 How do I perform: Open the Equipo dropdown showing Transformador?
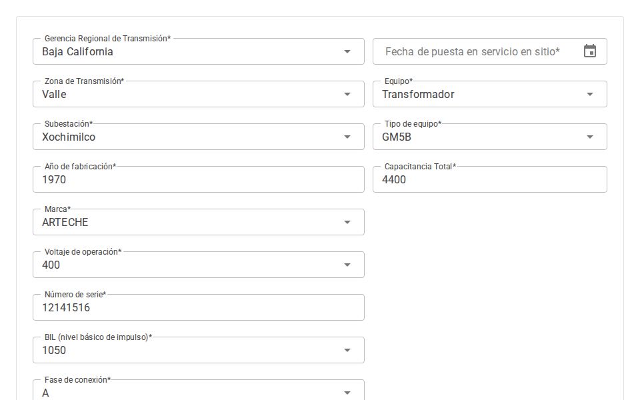click(x=590, y=94)
